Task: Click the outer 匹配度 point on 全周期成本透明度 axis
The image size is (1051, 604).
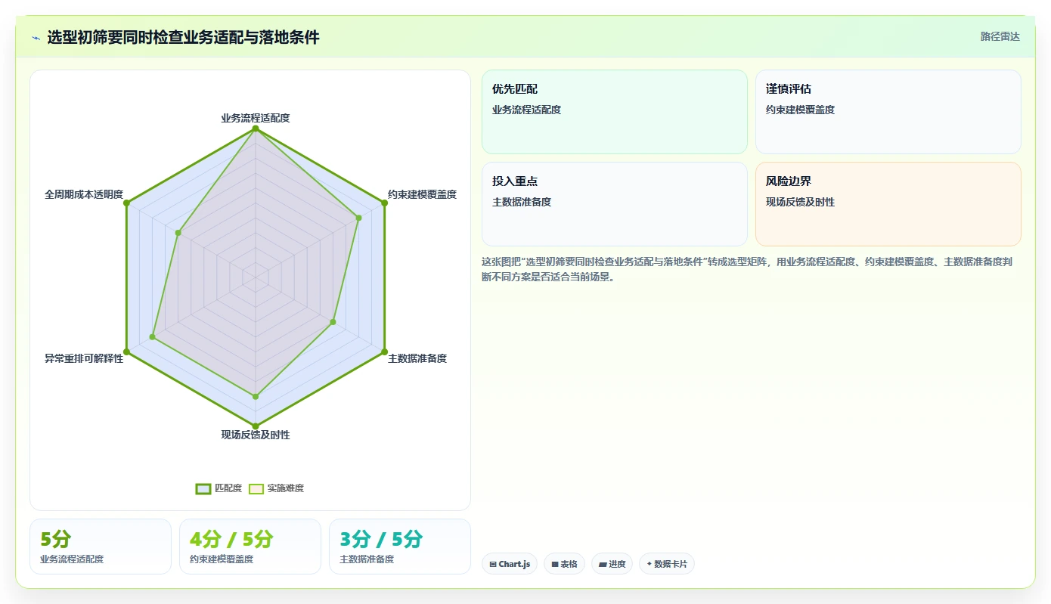Action: coord(126,203)
